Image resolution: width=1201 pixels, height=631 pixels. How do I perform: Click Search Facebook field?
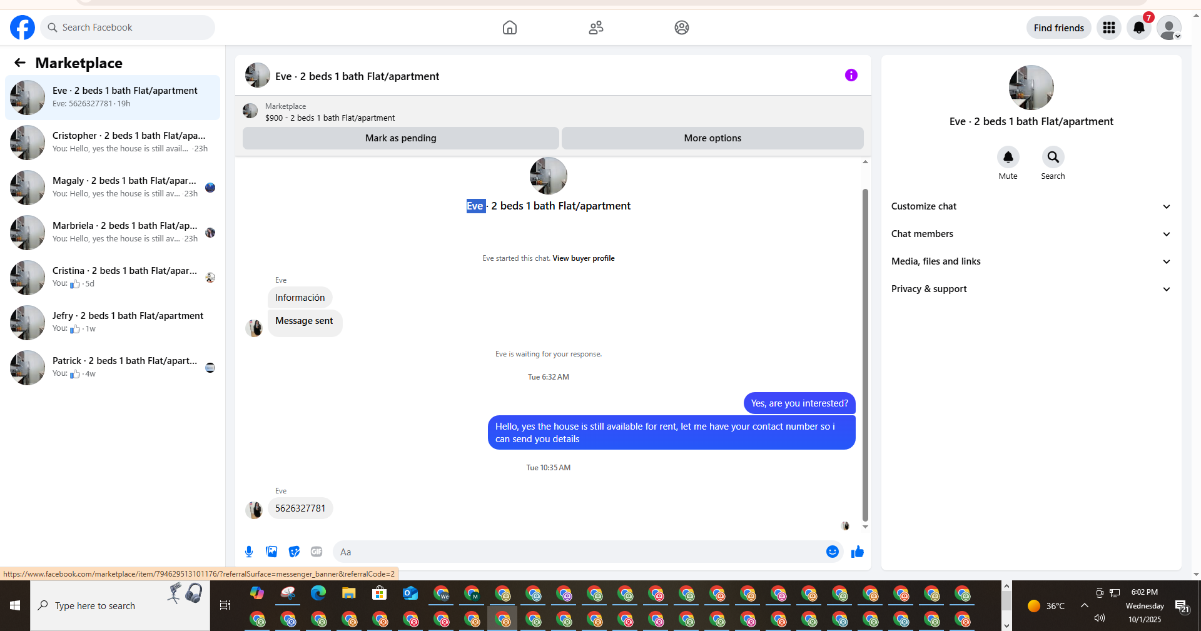click(128, 28)
